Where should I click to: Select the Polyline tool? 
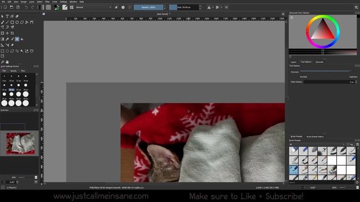tap(27, 22)
